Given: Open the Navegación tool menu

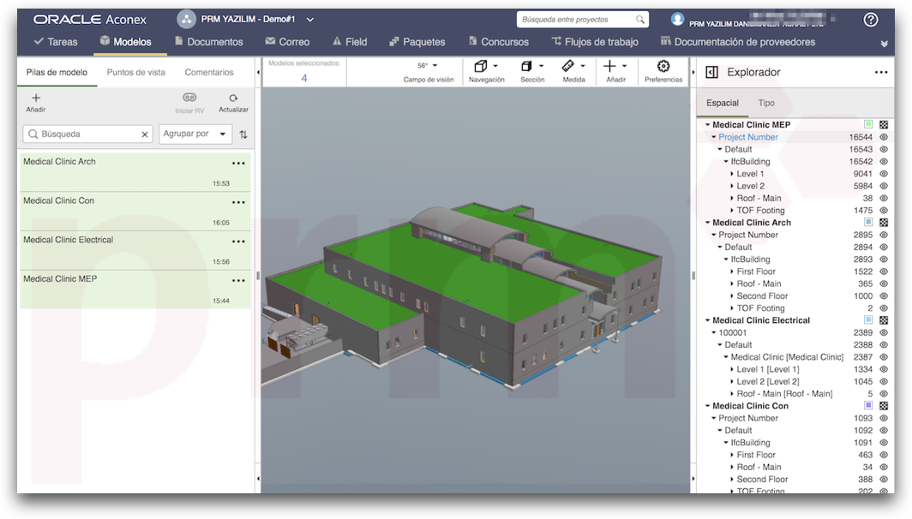Looking at the screenshot, I should 486,71.
